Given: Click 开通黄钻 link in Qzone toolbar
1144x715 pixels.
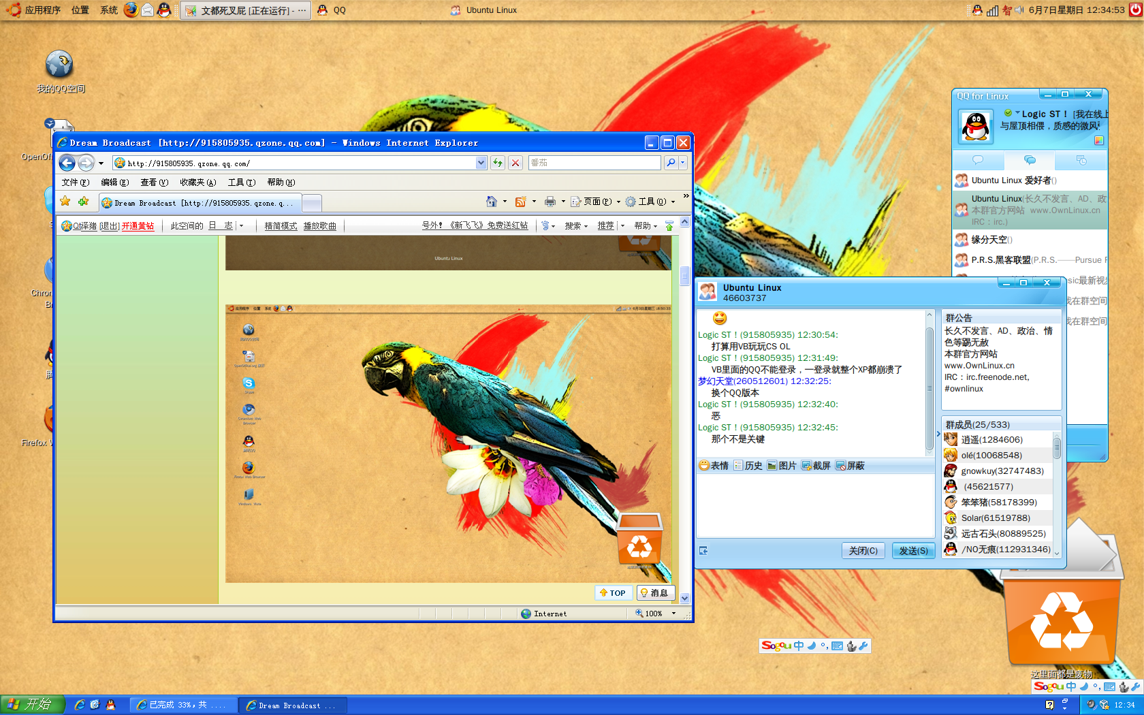Looking at the screenshot, I should click(138, 226).
